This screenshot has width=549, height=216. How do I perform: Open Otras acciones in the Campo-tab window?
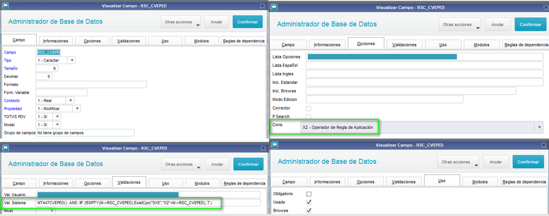(x=181, y=22)
